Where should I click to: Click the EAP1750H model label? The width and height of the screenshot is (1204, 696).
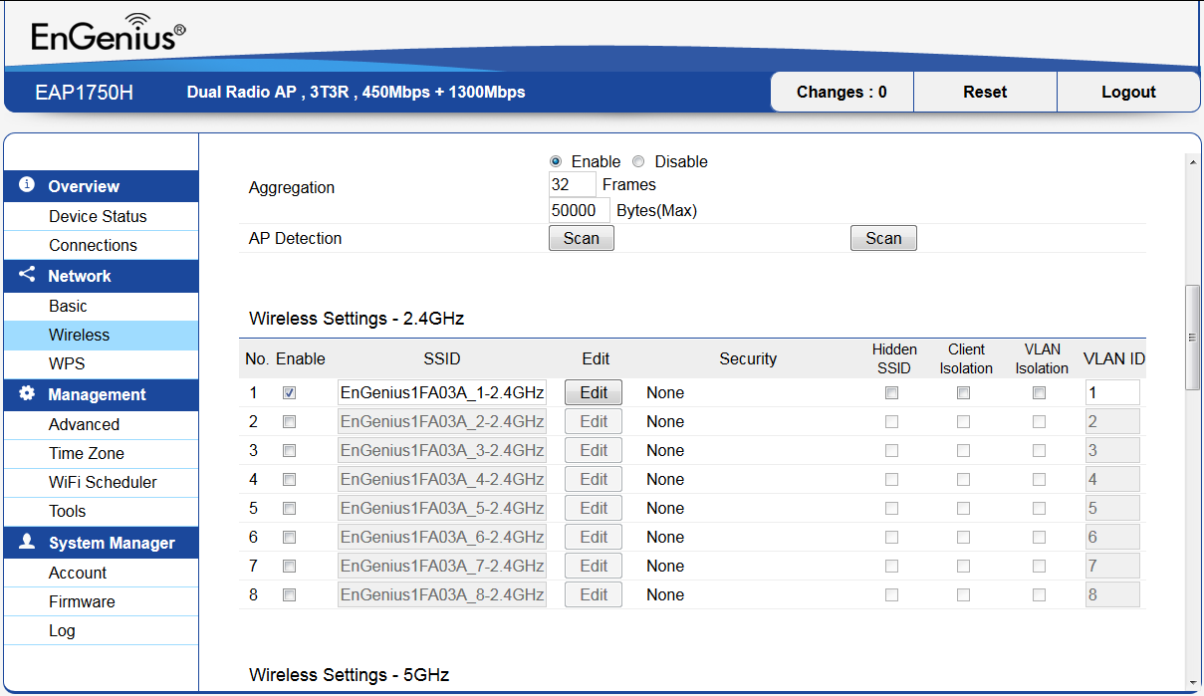[84, 93]
